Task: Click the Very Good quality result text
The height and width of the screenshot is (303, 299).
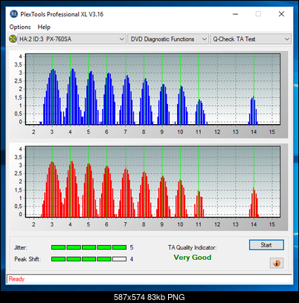Action: (x=193, y=258)
